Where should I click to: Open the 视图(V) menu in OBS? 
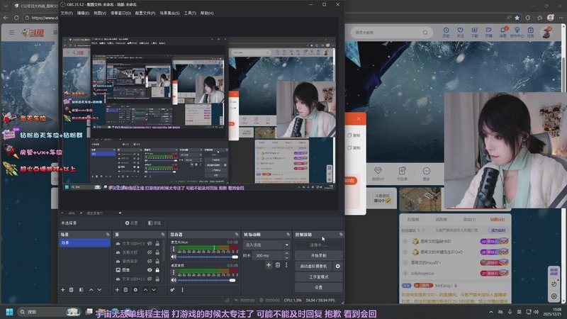coord(100,13)
